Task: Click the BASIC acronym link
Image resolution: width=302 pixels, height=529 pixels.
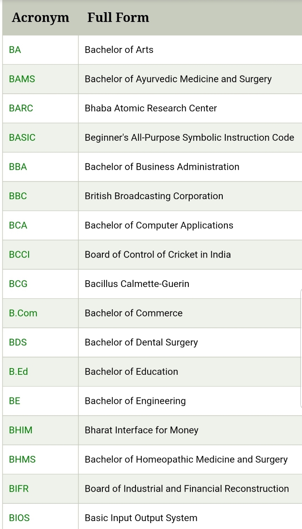Action: pyautogui.click(x=22, y=137)
